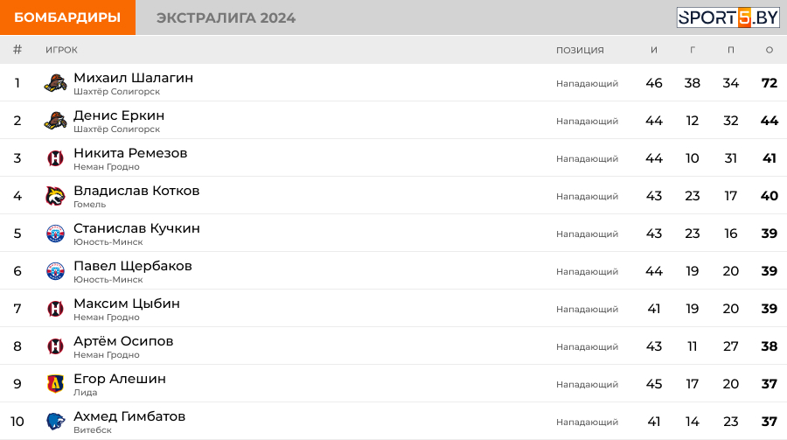The height and width of the screenshot is (440, 787).
Task: Sort by the И games column header
Action: point(653,50)
